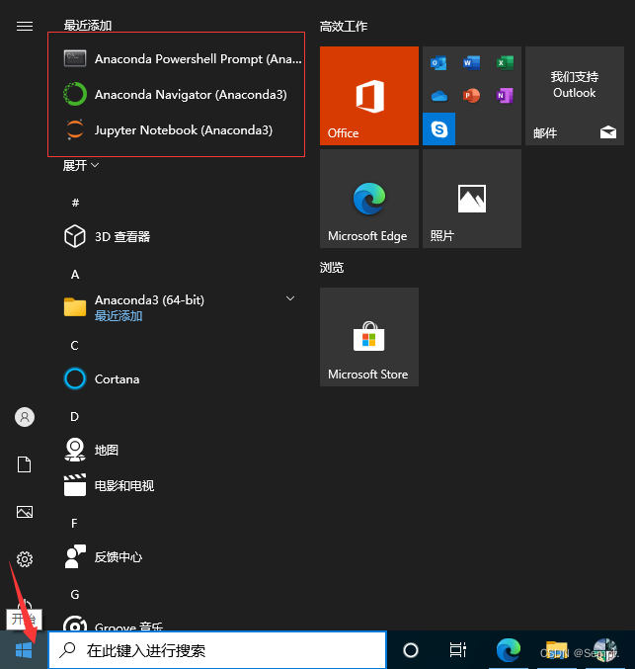Click the Windows Start button
635x669 pixels.
(24, 650)
